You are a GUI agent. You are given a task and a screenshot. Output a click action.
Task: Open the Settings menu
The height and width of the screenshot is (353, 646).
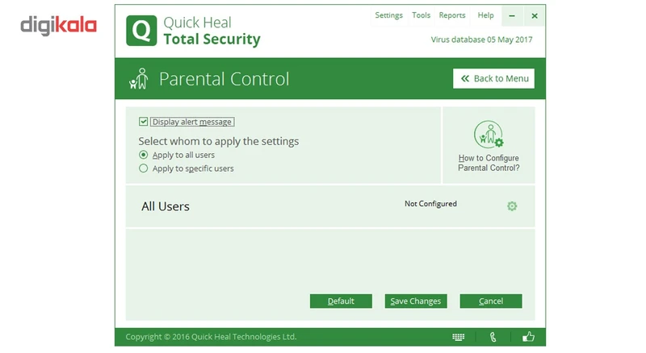point(388,15)
